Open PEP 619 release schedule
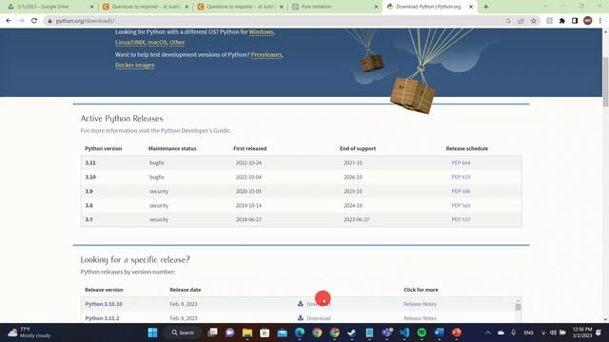This screenshot has height=342, width=609. pos(461,178)
